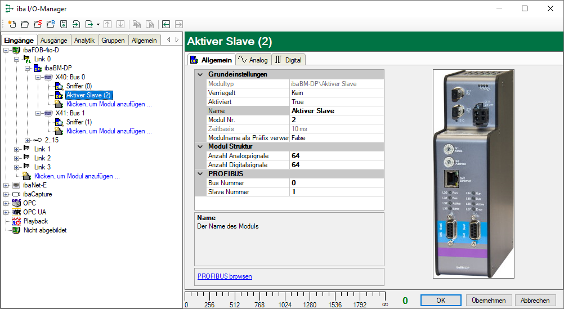Open the Ausgänge tab

(54, 40)
